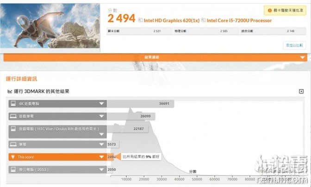Click the benchmark scene thumbnail image
Screen dimensions: 311x187
(x=50, y=26)
